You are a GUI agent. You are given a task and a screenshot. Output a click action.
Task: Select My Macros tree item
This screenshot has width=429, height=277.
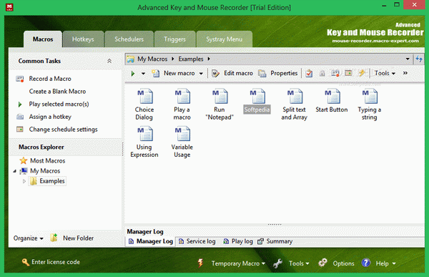tap(45, 171)
